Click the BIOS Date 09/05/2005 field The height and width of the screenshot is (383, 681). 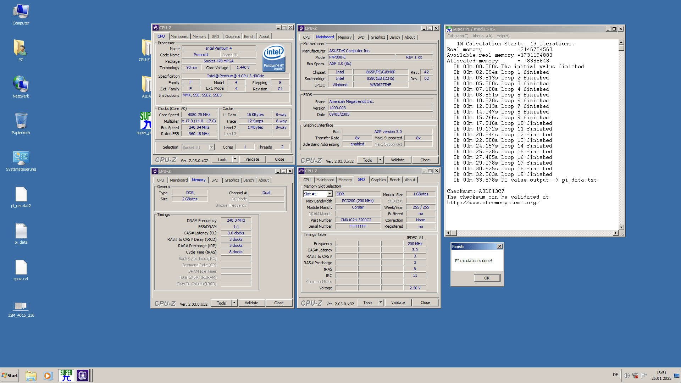pos(380,115)
